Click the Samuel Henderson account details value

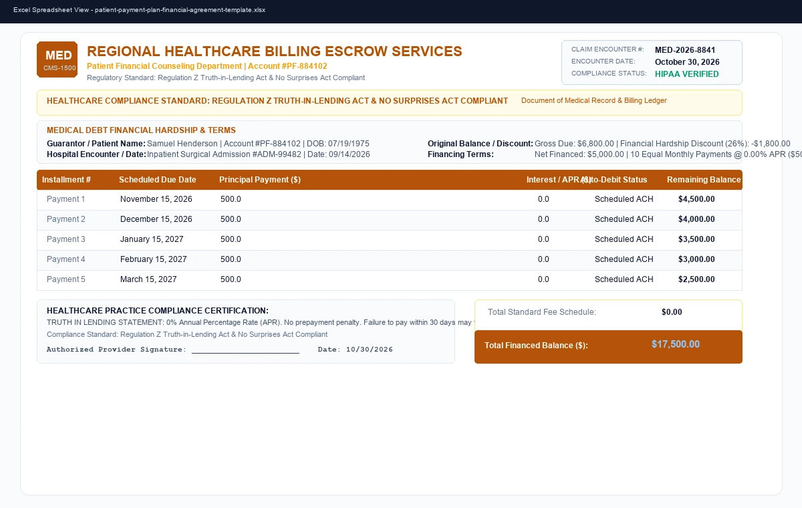click(258, 144)
